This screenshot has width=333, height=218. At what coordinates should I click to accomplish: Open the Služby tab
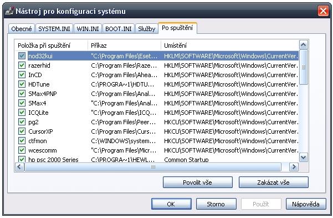coord(146,29)
